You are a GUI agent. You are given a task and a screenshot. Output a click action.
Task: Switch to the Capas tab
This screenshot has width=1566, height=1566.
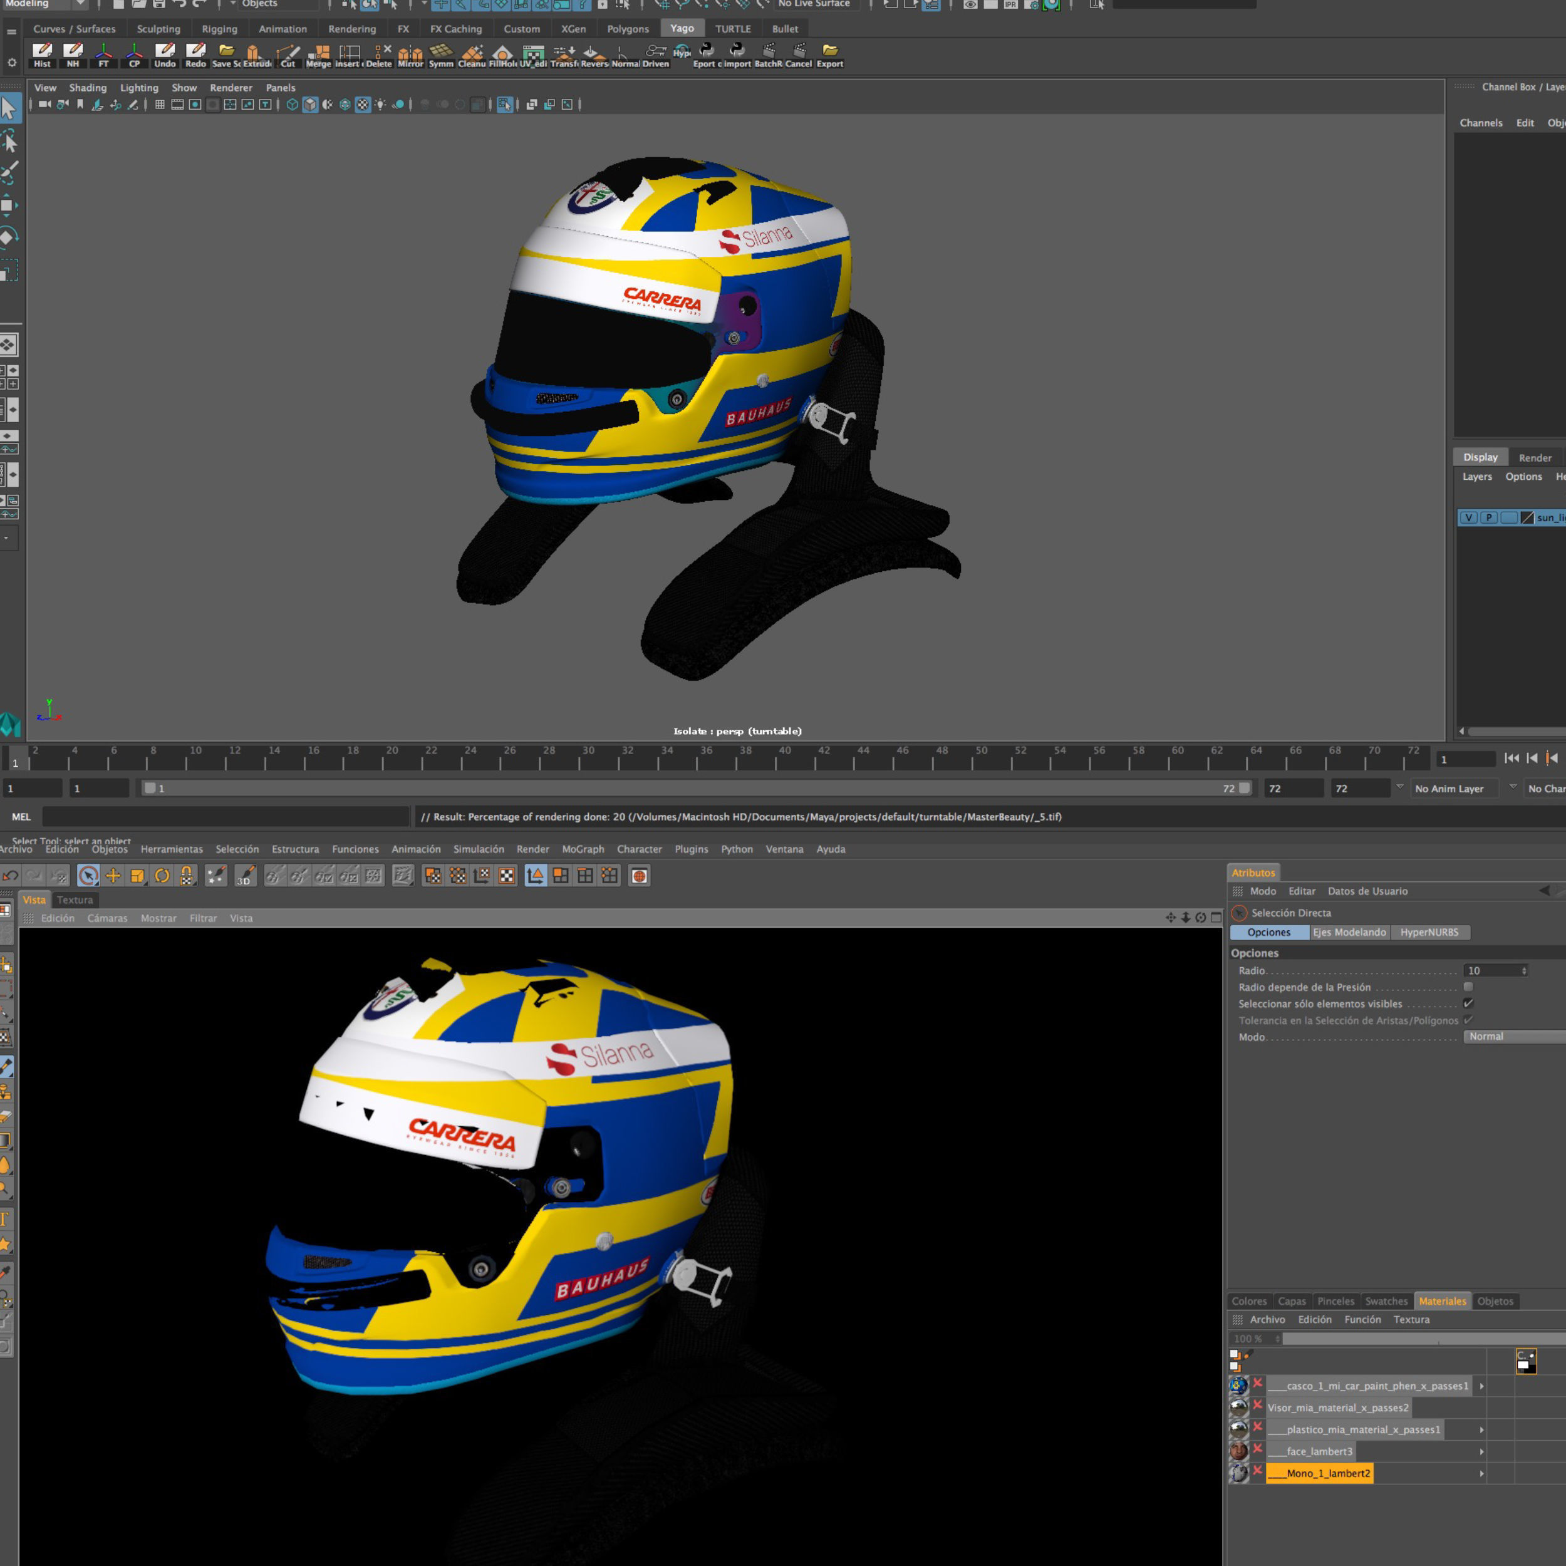pos(1292,1301)
